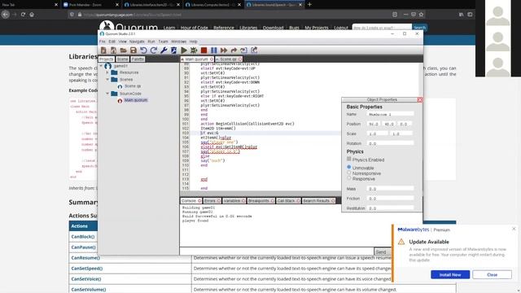The image size is (521, 293).
Task: Select the Responsive radio button
Action: [x=349, y=178]
